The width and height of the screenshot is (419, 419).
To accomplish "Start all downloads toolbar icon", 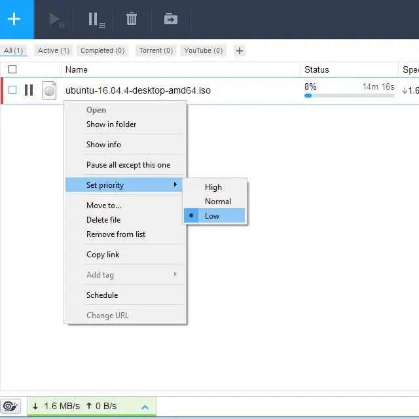I will click(x=56, y=20).
